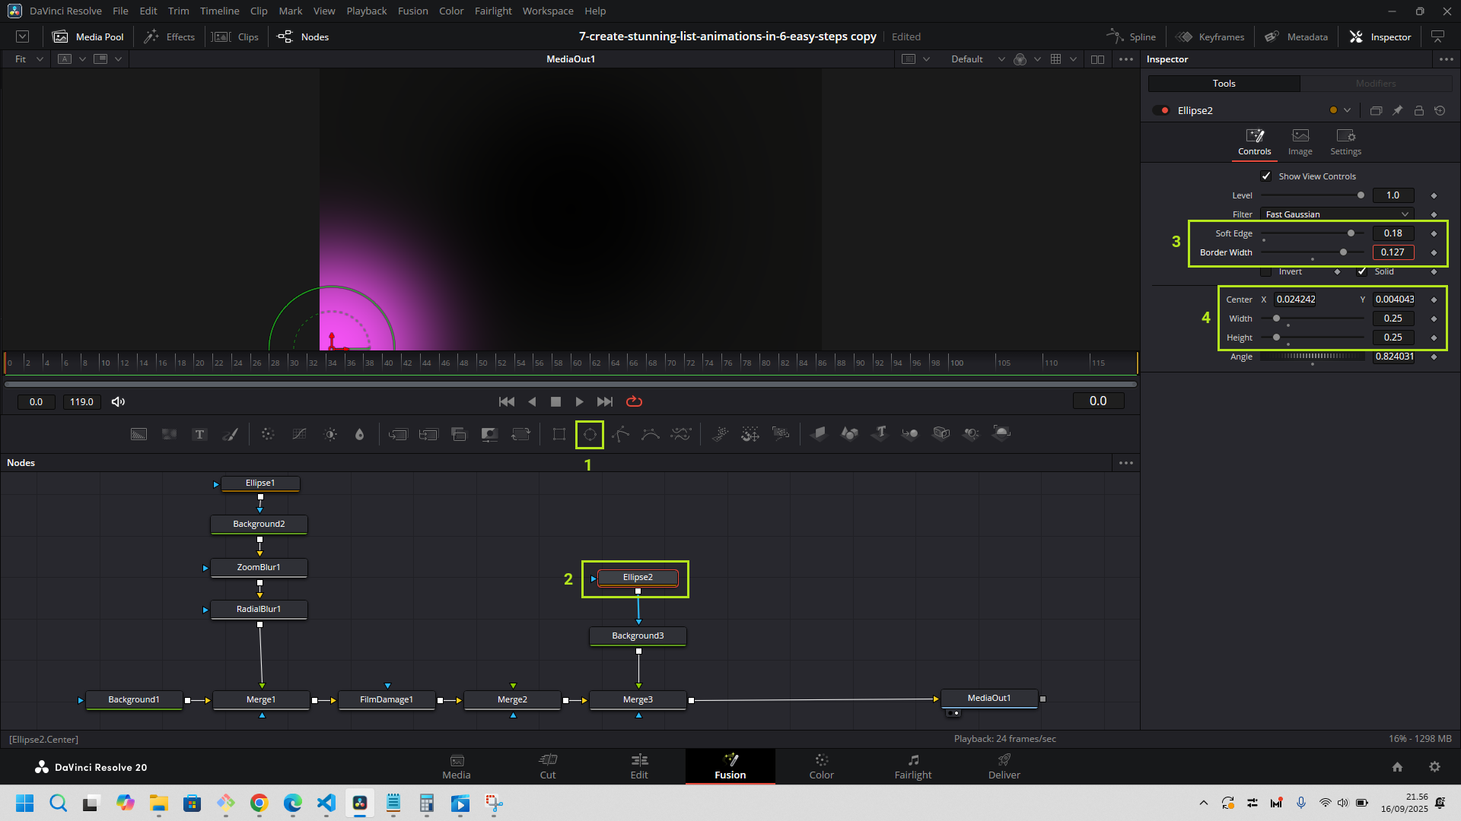Disable the Solid checkbox
This screenshot has height=821, width=1461.
click(x=1362, y=271)
